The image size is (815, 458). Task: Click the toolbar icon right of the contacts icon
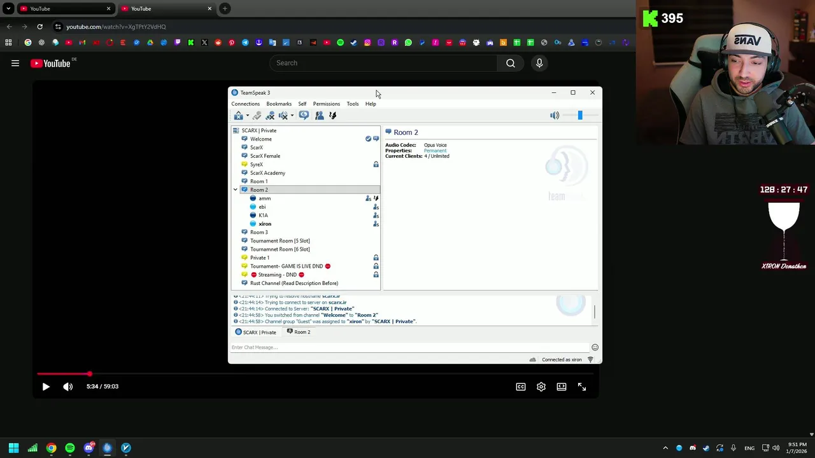(x=332, y=116)
